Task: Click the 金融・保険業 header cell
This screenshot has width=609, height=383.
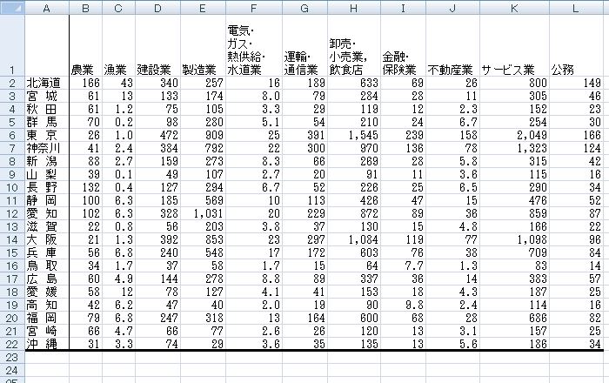Action: tap(403, 45)
